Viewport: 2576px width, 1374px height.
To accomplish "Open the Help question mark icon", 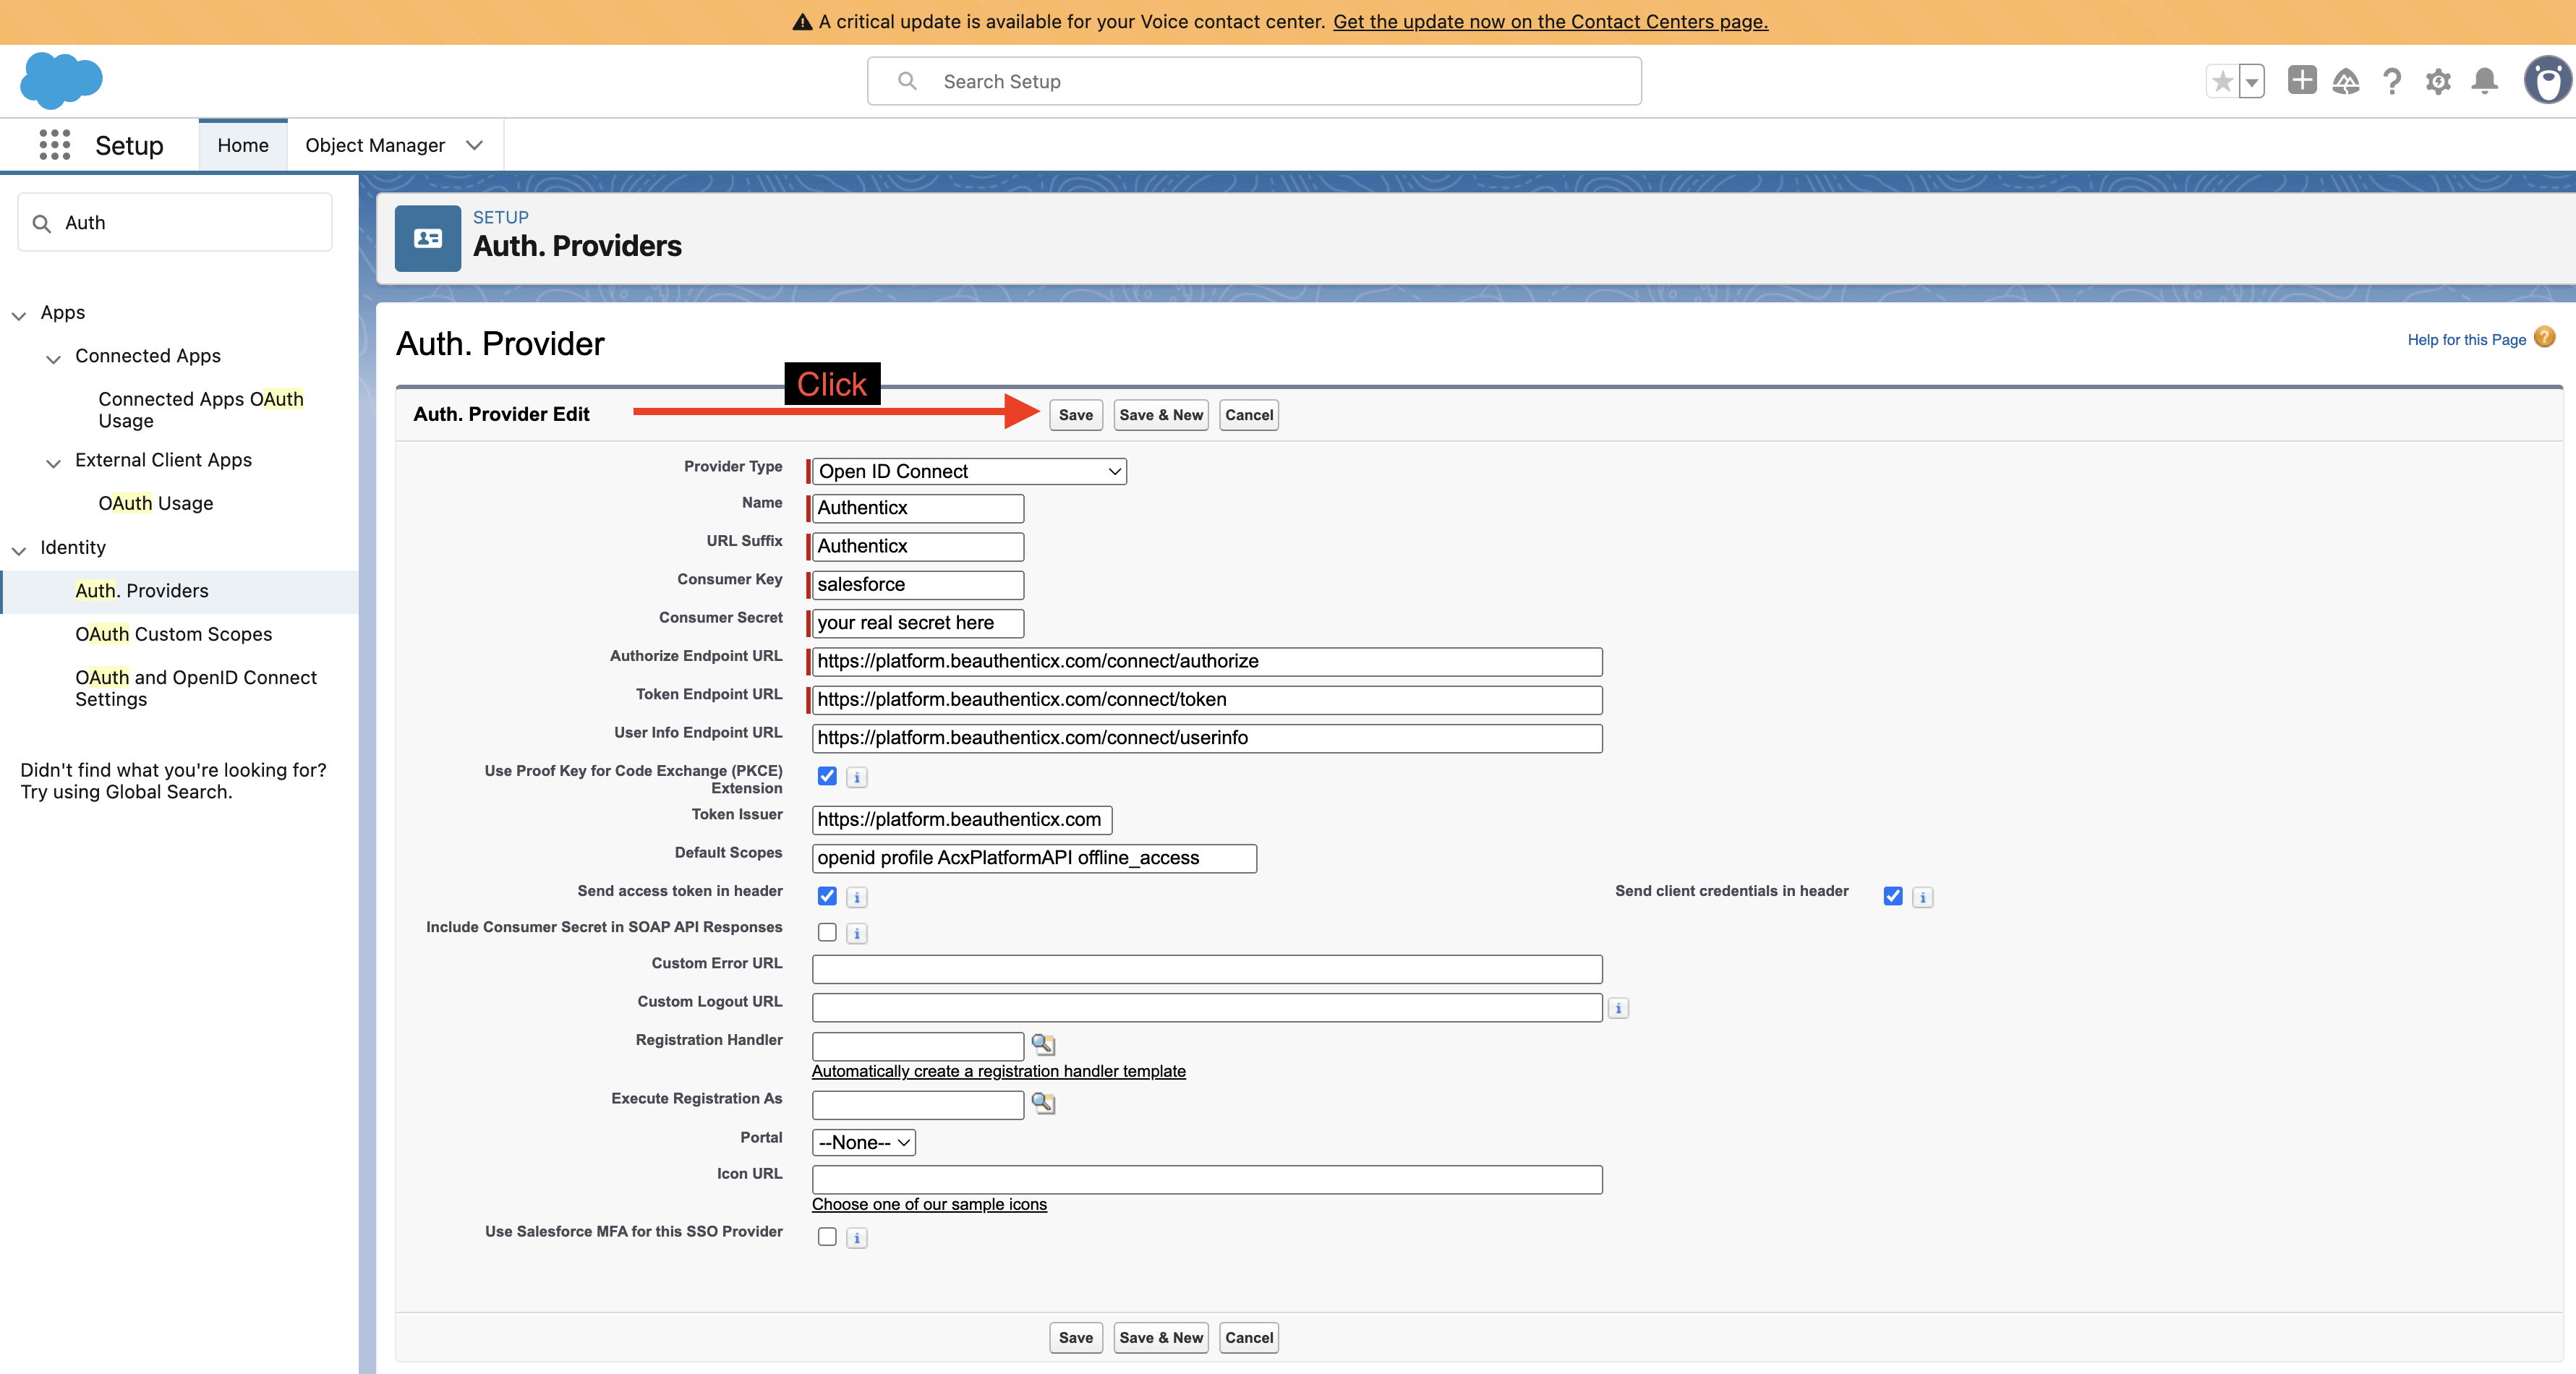I will point(2392,81).
